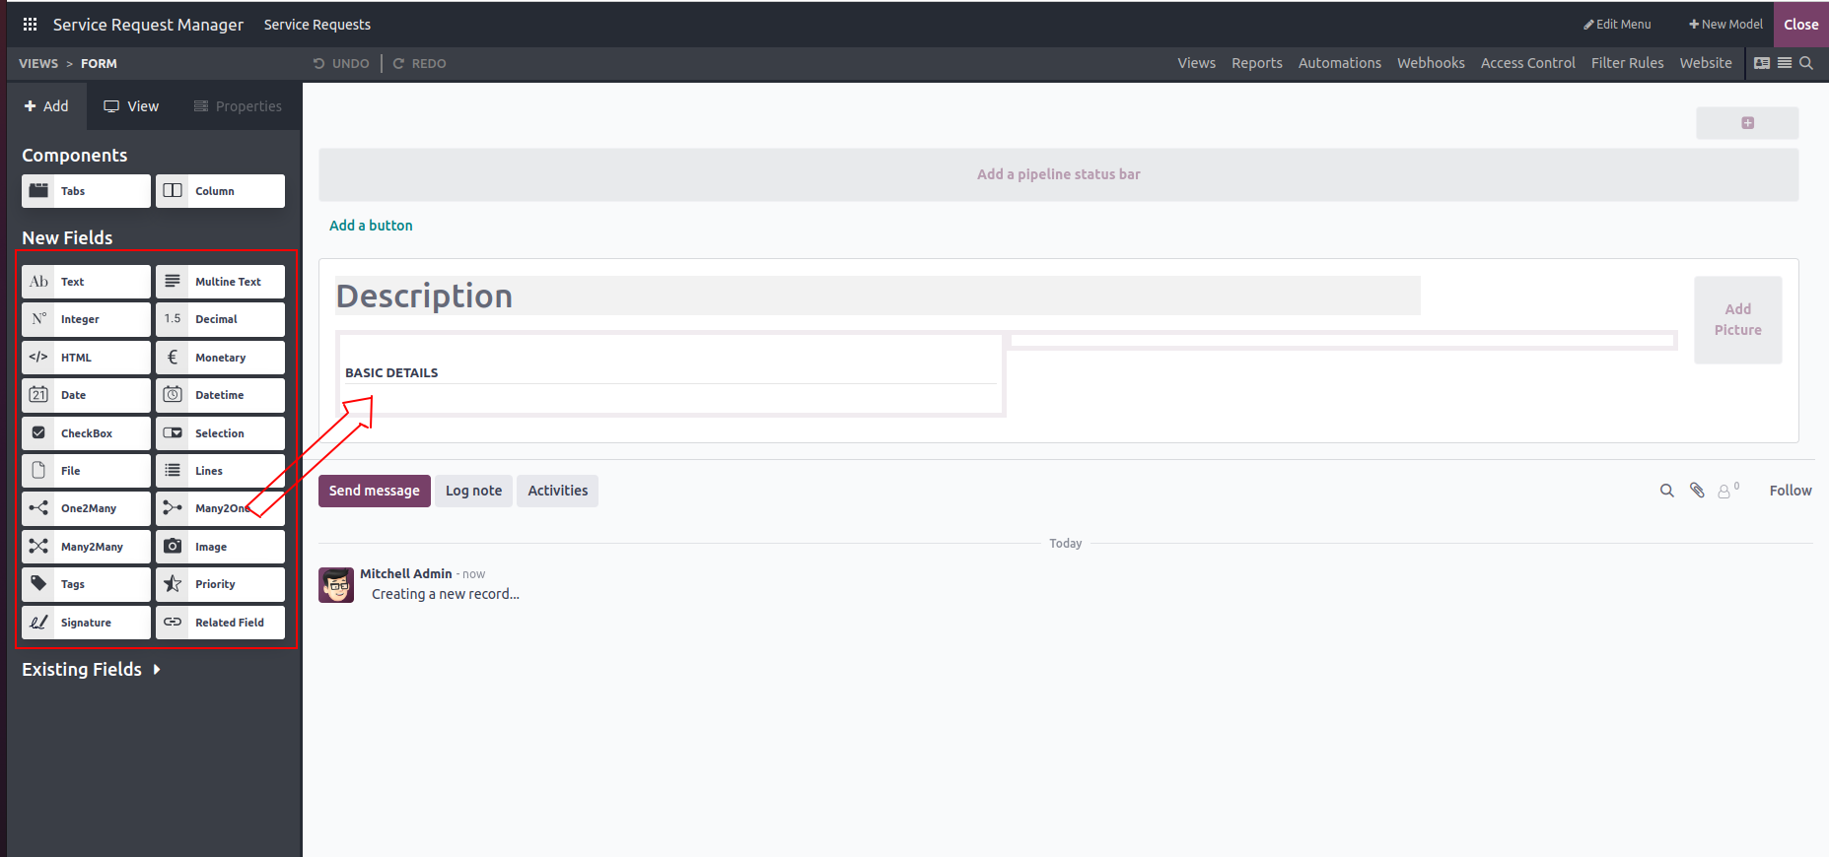1829x857 pixels.
Task: Open the Automations menu
Action: pyautogui.click(x=1339, y=63)
